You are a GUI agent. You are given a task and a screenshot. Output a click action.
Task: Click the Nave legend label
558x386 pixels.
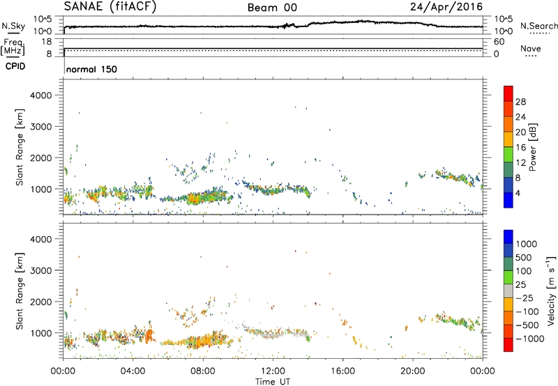click(531, 48)
